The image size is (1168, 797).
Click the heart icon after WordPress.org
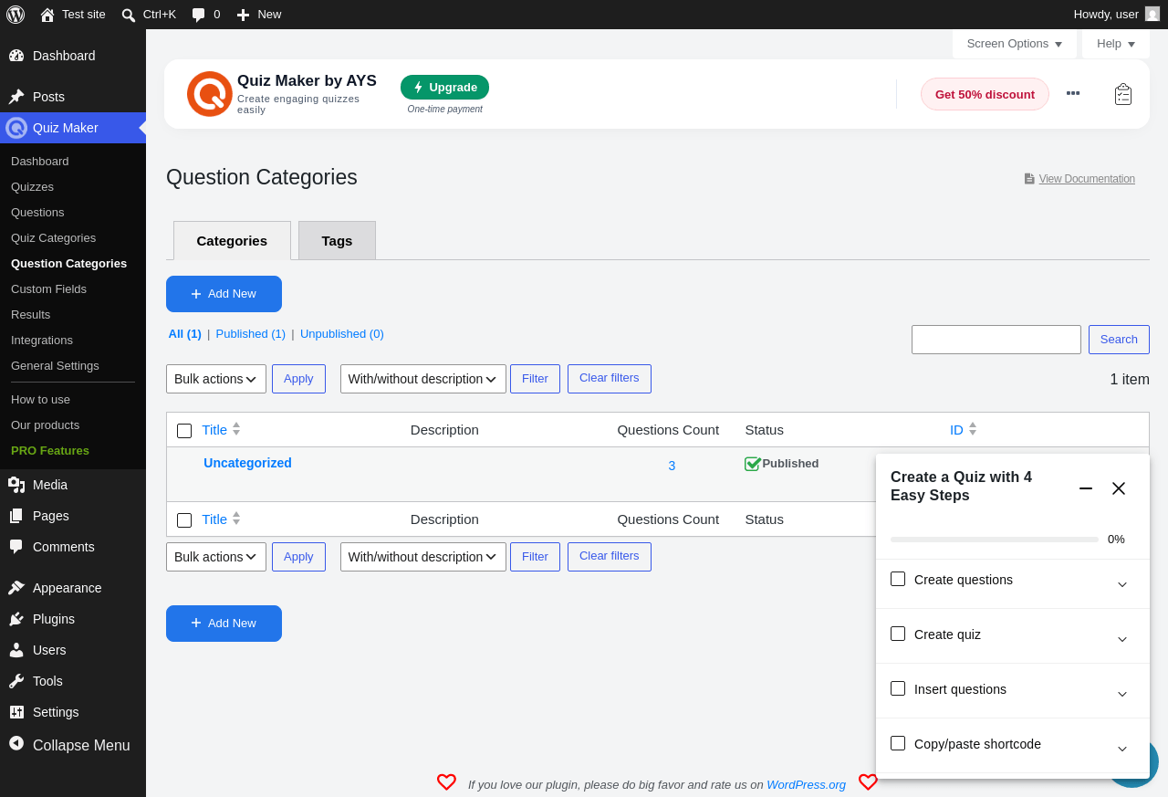pos(868,782)
